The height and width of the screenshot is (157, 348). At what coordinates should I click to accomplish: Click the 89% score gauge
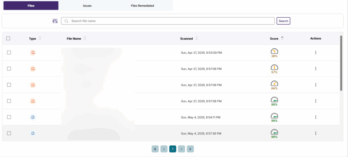[x=274, y=100]
